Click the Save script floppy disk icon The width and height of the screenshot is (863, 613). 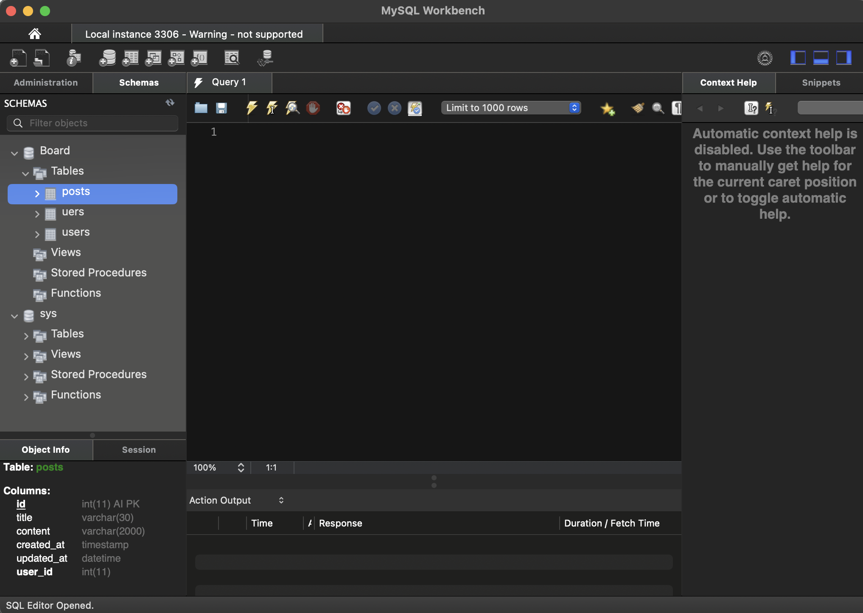(221, 108)
